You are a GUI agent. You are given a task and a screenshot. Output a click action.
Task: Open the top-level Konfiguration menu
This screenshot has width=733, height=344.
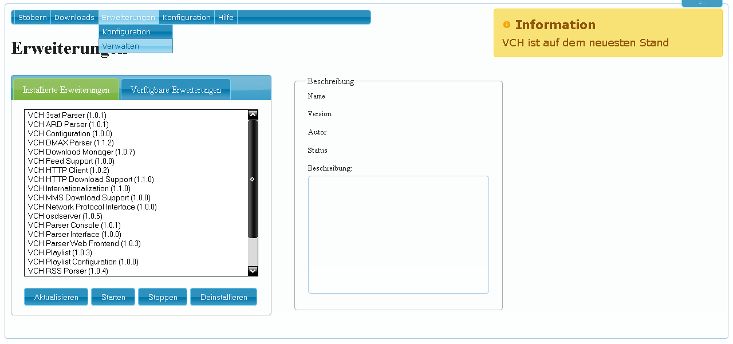click(x=186, y=17)
